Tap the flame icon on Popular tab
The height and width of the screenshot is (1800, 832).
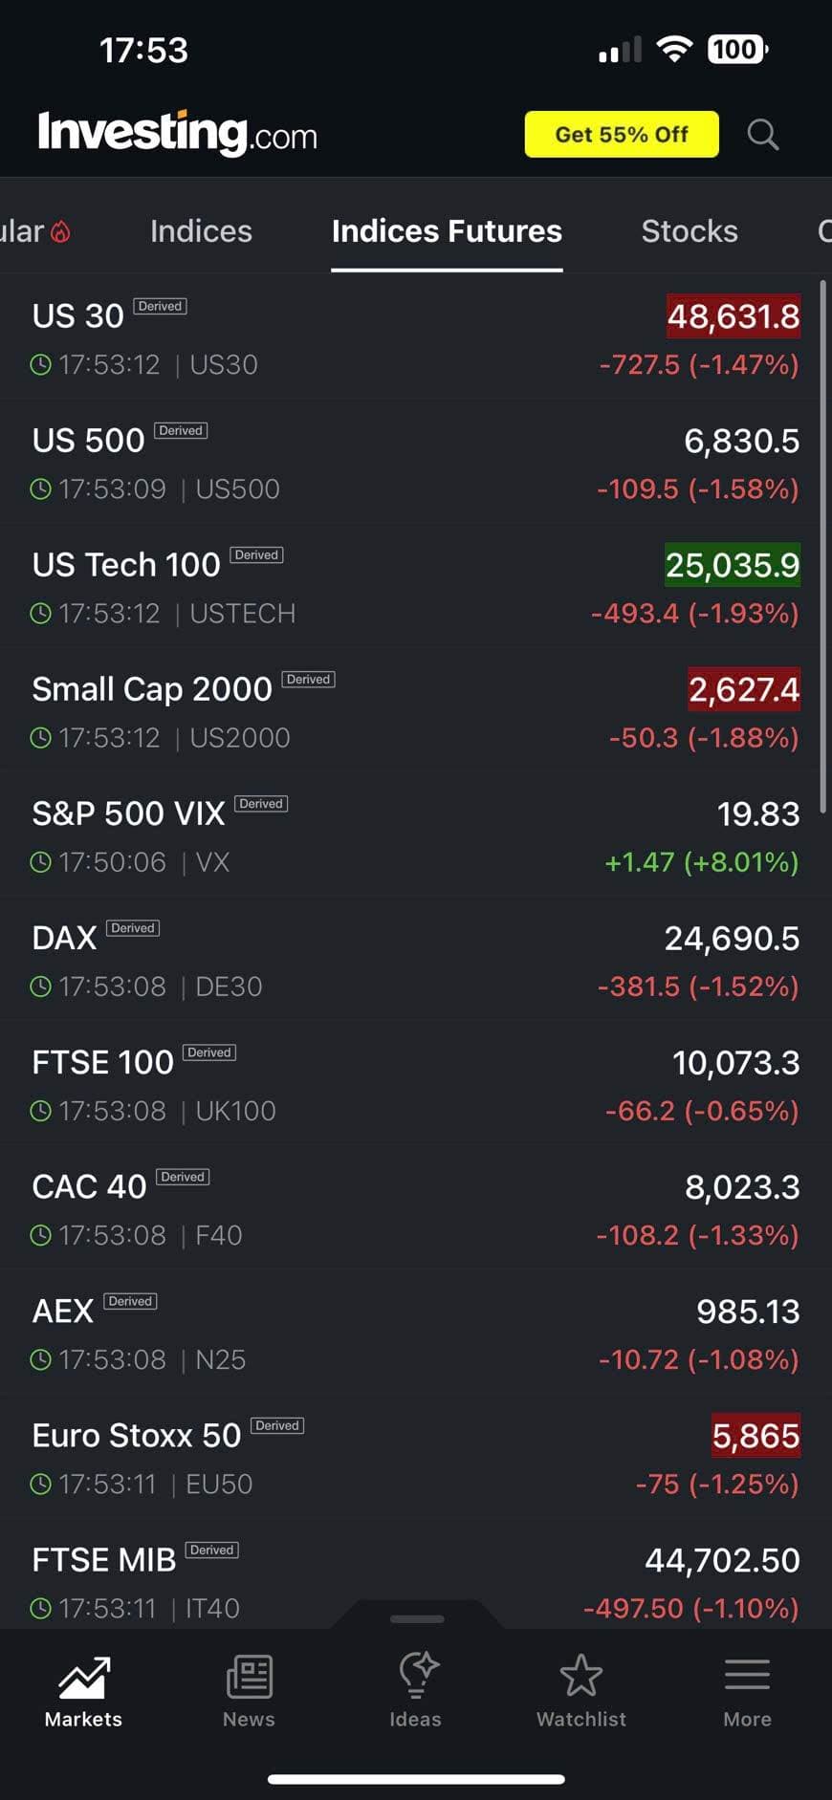point(60,232)
